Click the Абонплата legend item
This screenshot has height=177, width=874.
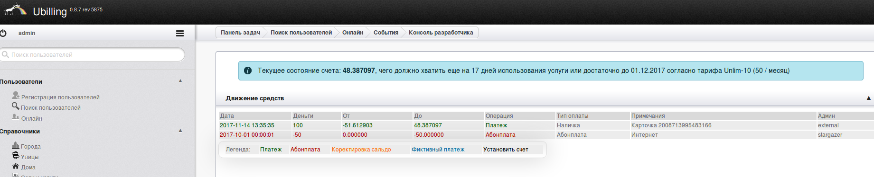(305, 150)
